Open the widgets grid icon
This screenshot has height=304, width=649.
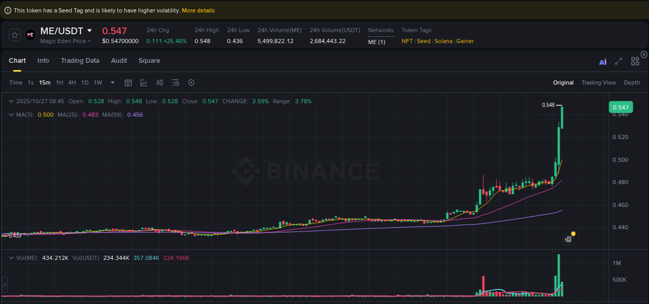[x=635, y=61]
